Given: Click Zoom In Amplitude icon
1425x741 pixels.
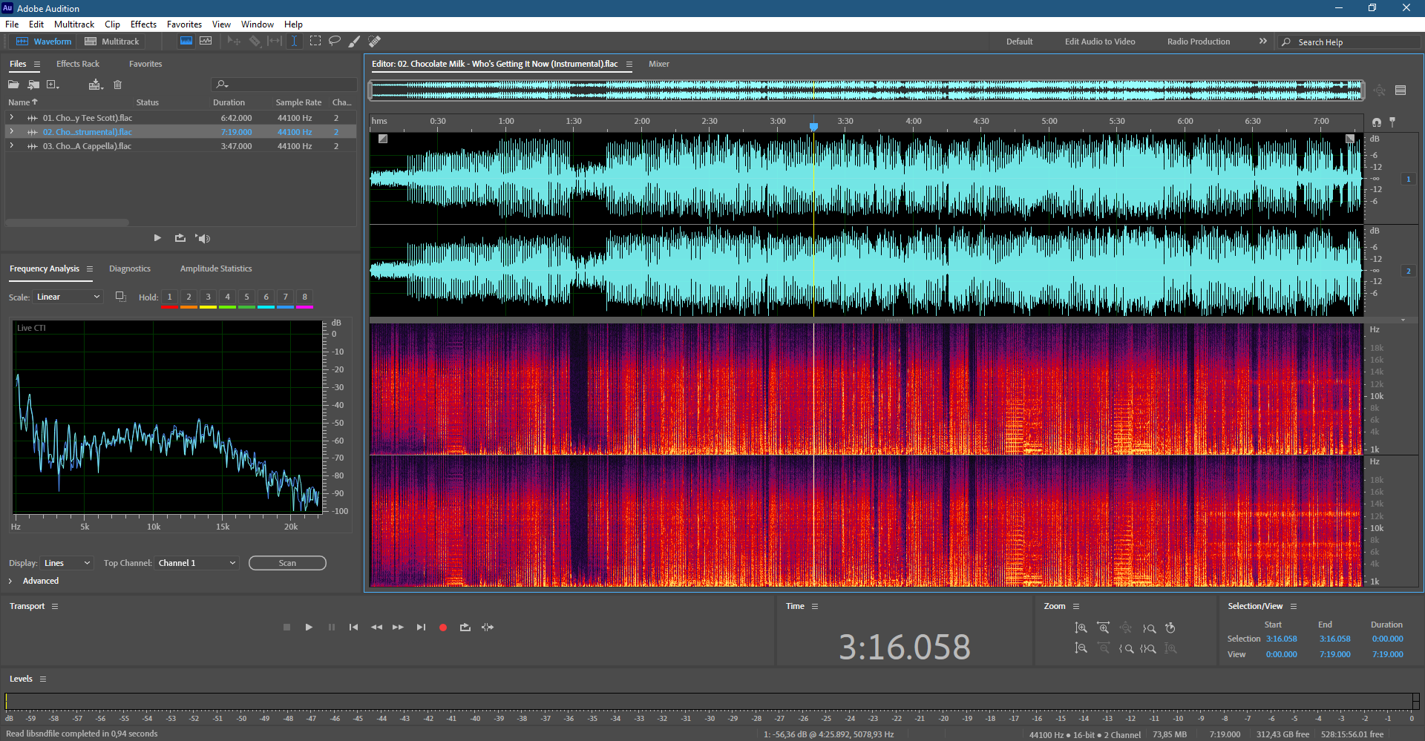Looking at the screenshot, I should click(x=1081, y=628).
